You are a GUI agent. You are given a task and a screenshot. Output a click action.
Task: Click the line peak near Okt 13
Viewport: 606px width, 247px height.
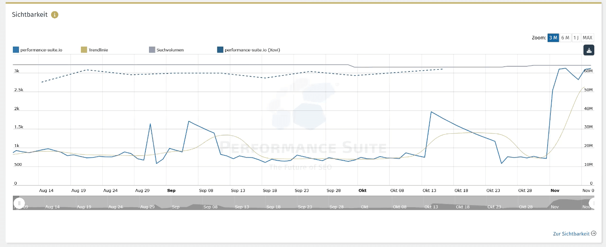[x=431, y=112]
